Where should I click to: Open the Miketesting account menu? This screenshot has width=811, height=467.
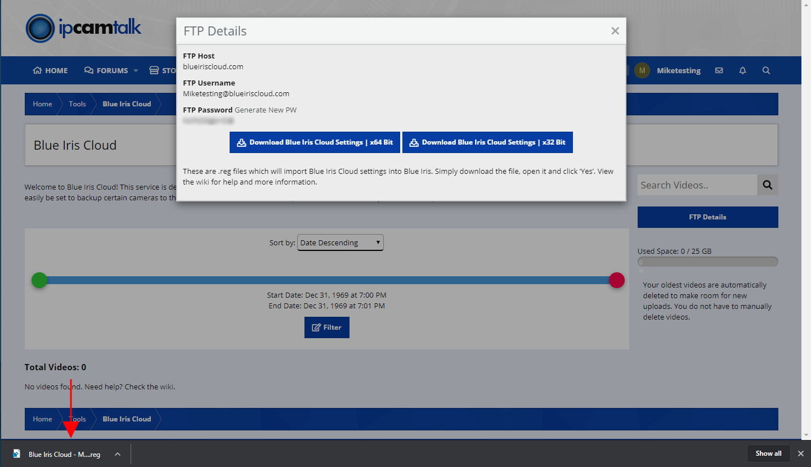click(x=679, y=70)
